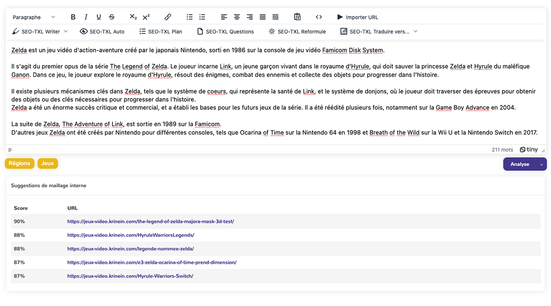The image size is (551, 306).
Task: Launch SEO-TXL Auto
Action: [102, 32]
